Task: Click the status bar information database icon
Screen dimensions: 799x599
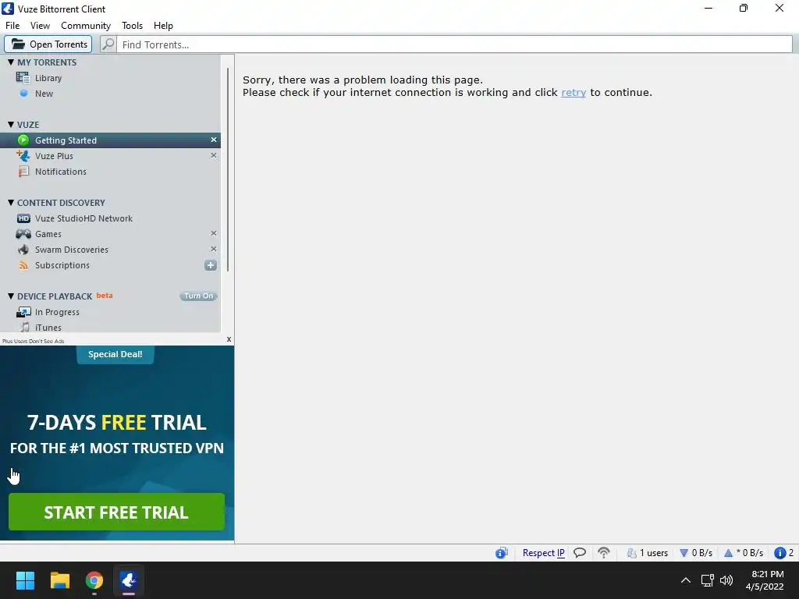Action: (x=502, y=553)
